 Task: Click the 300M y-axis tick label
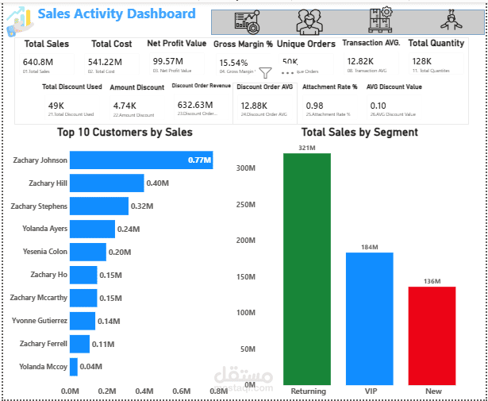click(245, 168)
